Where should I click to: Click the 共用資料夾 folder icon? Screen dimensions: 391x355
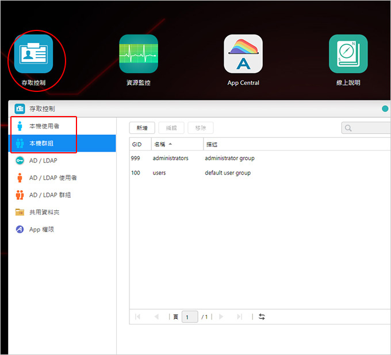click(x=20, y=212)
